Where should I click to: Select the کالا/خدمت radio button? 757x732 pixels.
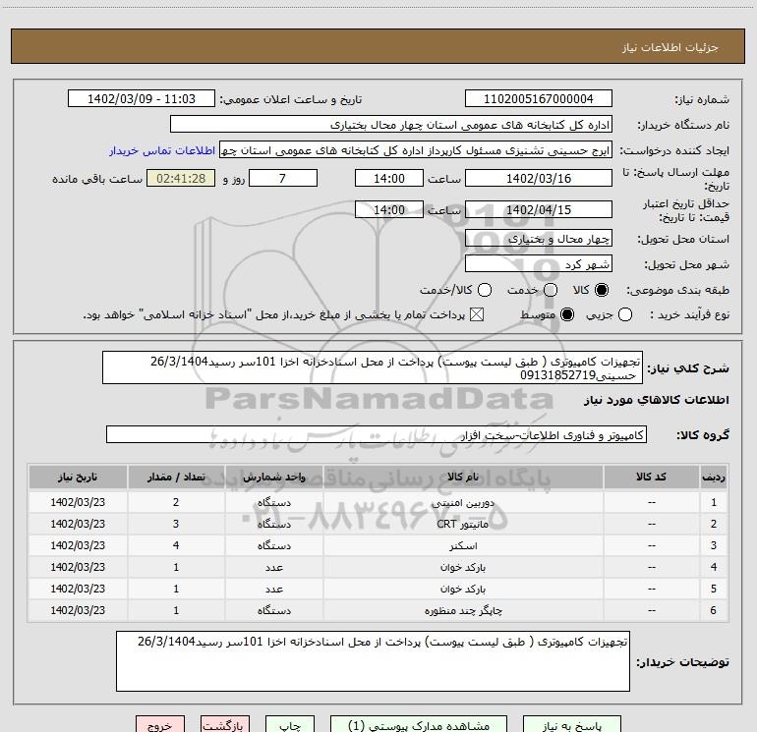485,290
